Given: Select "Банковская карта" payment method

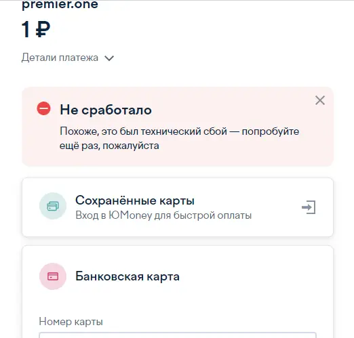Looking at the screenshot, I should (x=127, y=276).
